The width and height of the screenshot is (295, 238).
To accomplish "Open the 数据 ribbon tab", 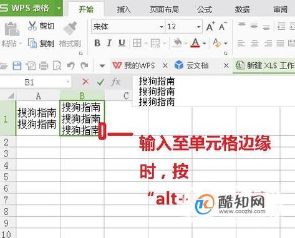I will pyautogui.click(x=242, y=9).
